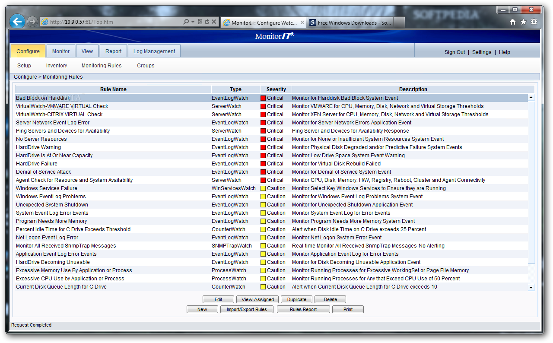Click the View Assigned button
The height and width of the screenshot is (343, 553).
click(x=257, y=299)
